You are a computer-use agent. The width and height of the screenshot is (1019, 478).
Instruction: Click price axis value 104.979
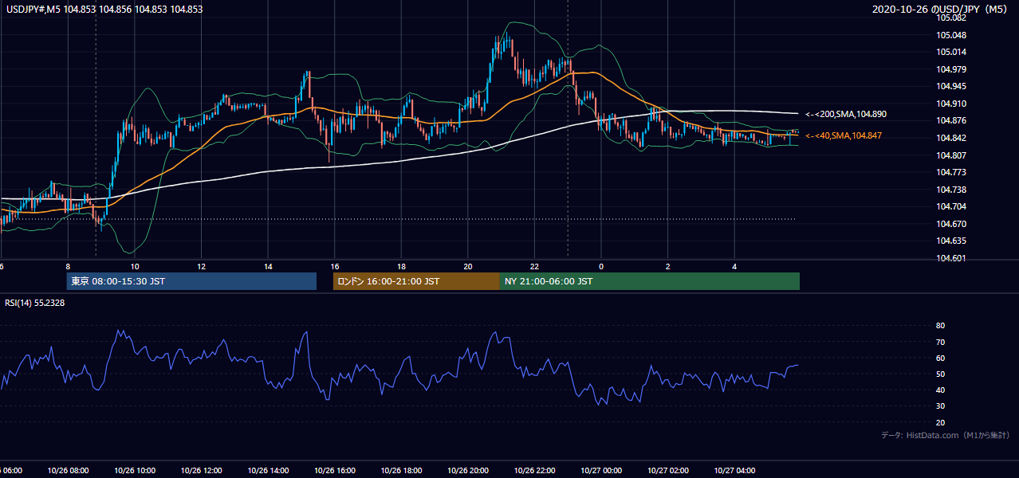click(951, 69)
